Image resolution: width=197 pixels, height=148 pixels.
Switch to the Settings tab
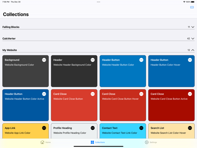tap(151, 142)
